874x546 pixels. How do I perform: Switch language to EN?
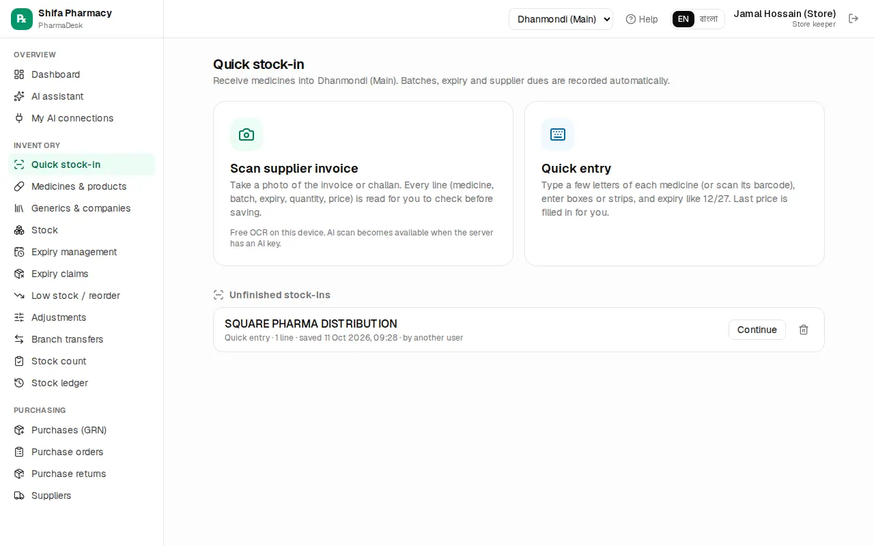click(x=683, y=19)
